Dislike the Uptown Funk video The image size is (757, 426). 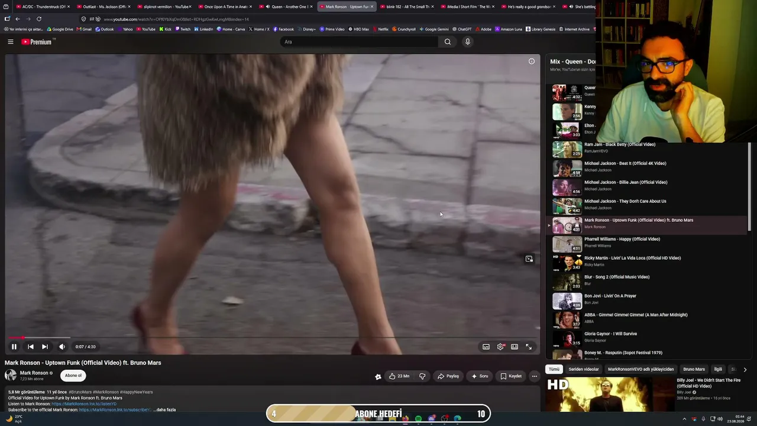422,376
